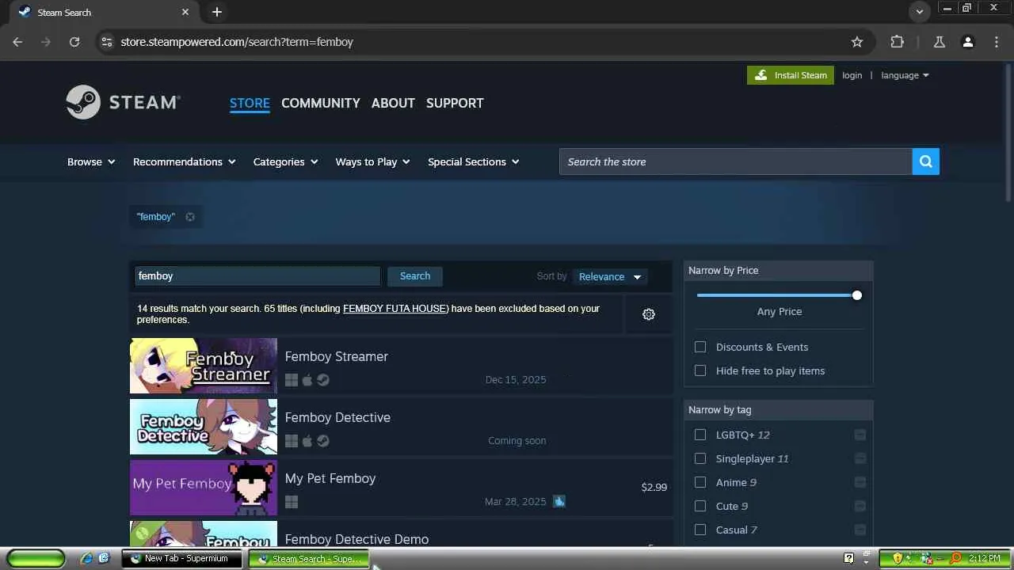Switch to the New Tab - Supermium taskbar window
1014x570 pixels.
[183, 559]
